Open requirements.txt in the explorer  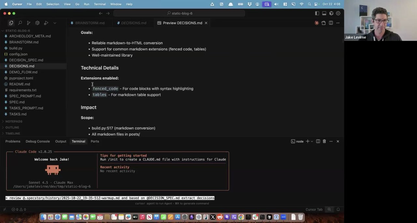point(23,90)
